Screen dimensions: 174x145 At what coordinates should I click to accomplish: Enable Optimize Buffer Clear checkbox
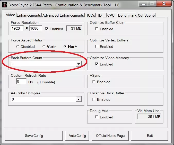tap(97, 29)
